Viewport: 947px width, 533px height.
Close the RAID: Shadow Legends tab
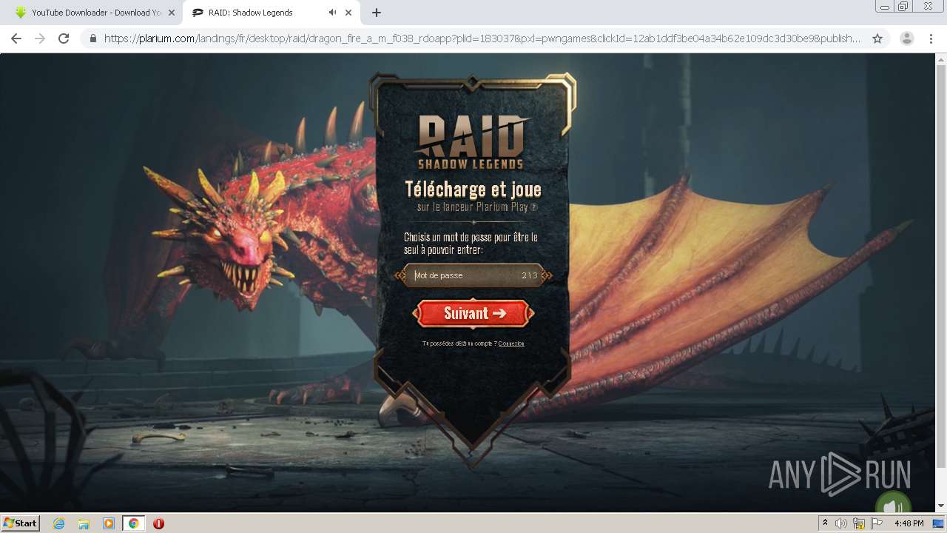tap(348, 13)
